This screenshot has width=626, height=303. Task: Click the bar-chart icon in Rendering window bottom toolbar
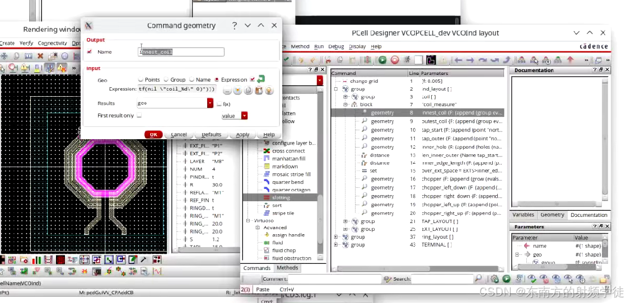point(37,261)
